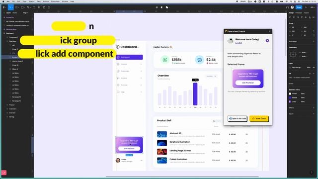Click the Align top icon
Image resolution: width=318 pixels, height=179 pixels.
pyautogui.click(x=302, y=17)
